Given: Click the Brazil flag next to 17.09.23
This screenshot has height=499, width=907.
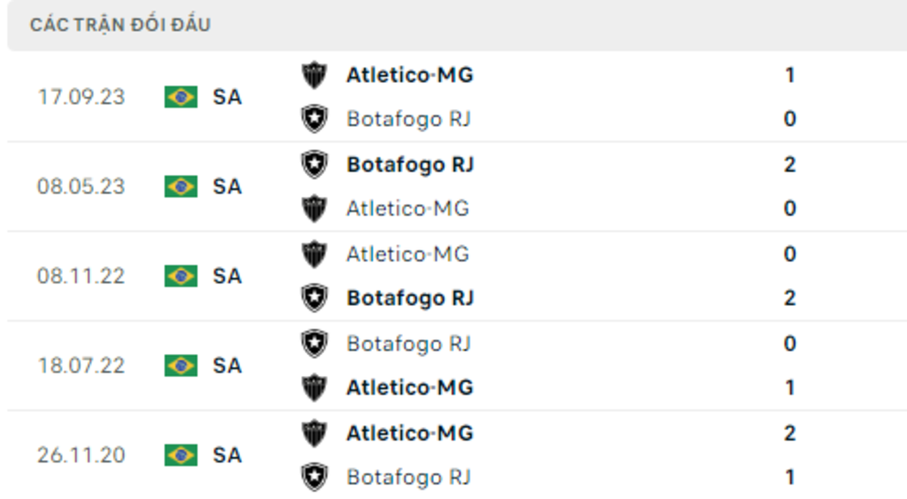Looking at the screenshot, I should point(181,97).
